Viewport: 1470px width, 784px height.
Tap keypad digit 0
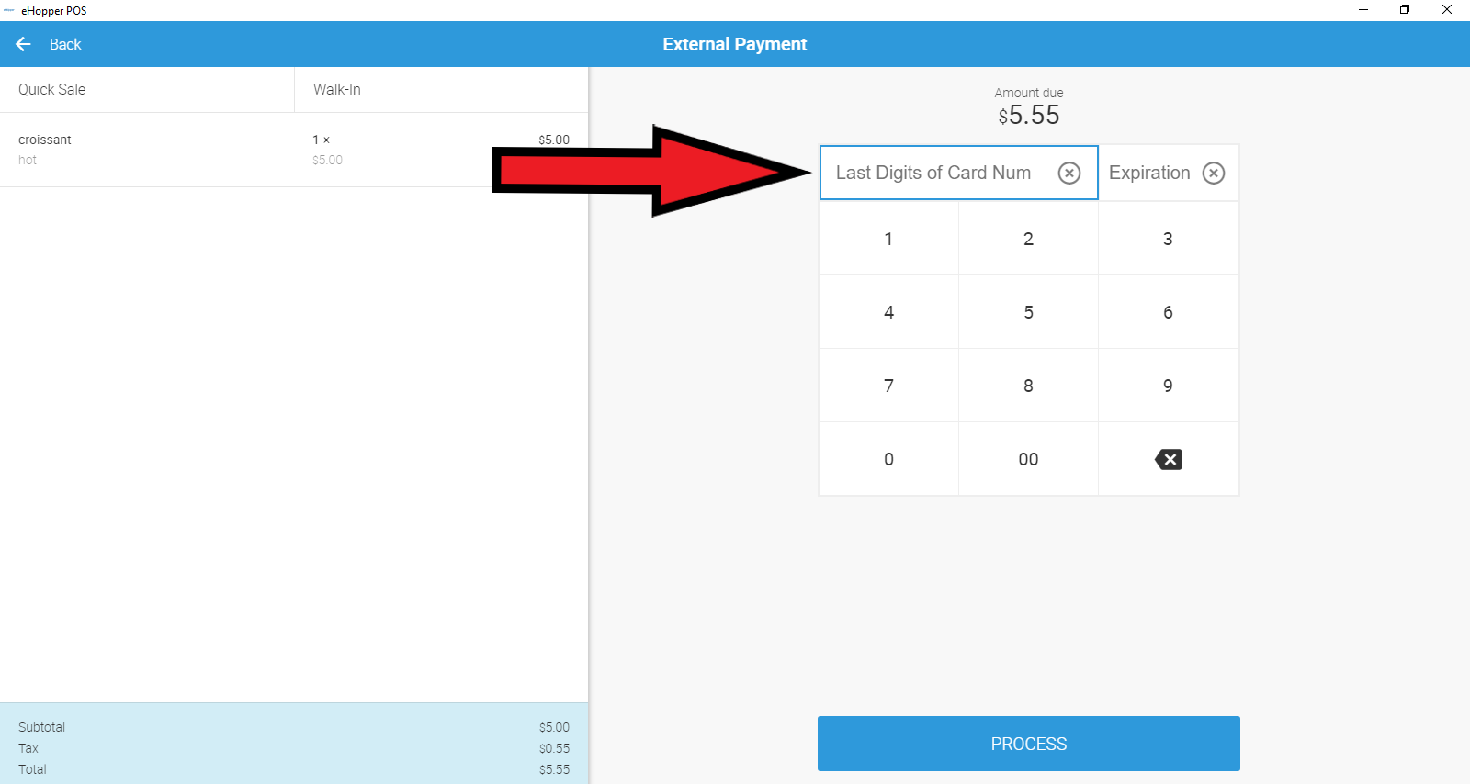point(888,459)
